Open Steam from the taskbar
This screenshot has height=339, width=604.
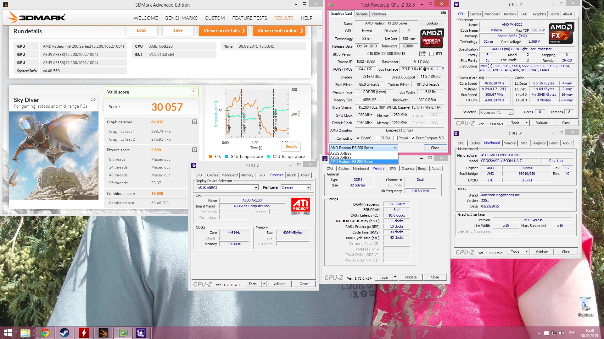click(x=64, y=333)
